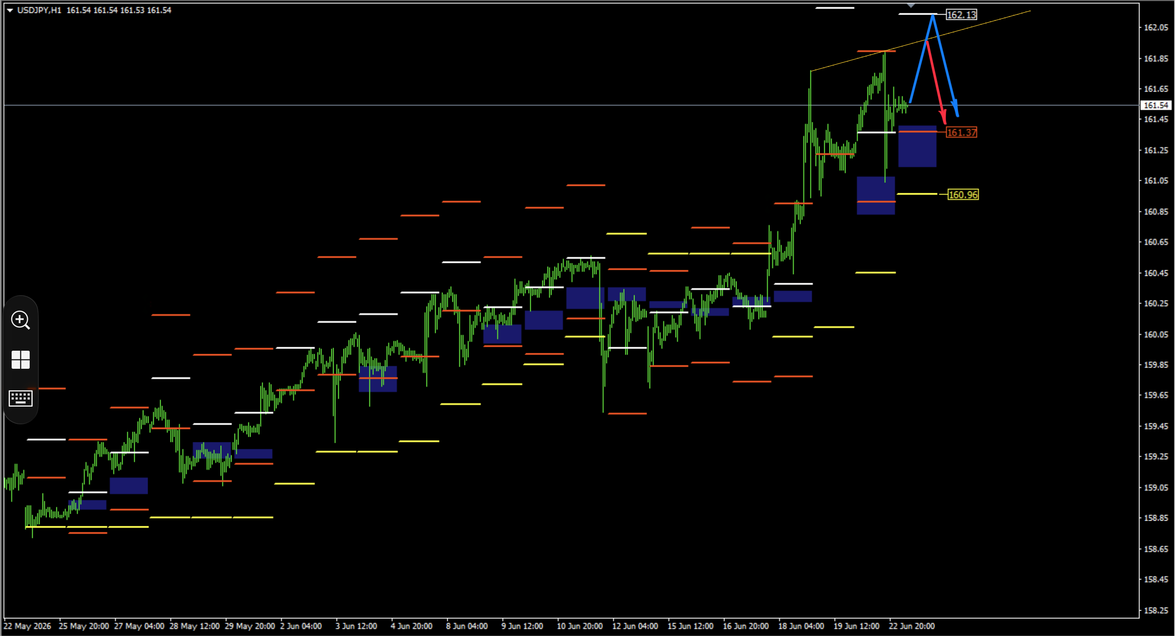The image size is (1176, 636).
Task: Click the 159.25 price scale value
Action: (x=1156, y=457)
